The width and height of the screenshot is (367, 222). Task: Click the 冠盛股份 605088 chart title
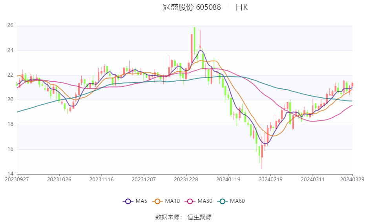tap(192, 7)
